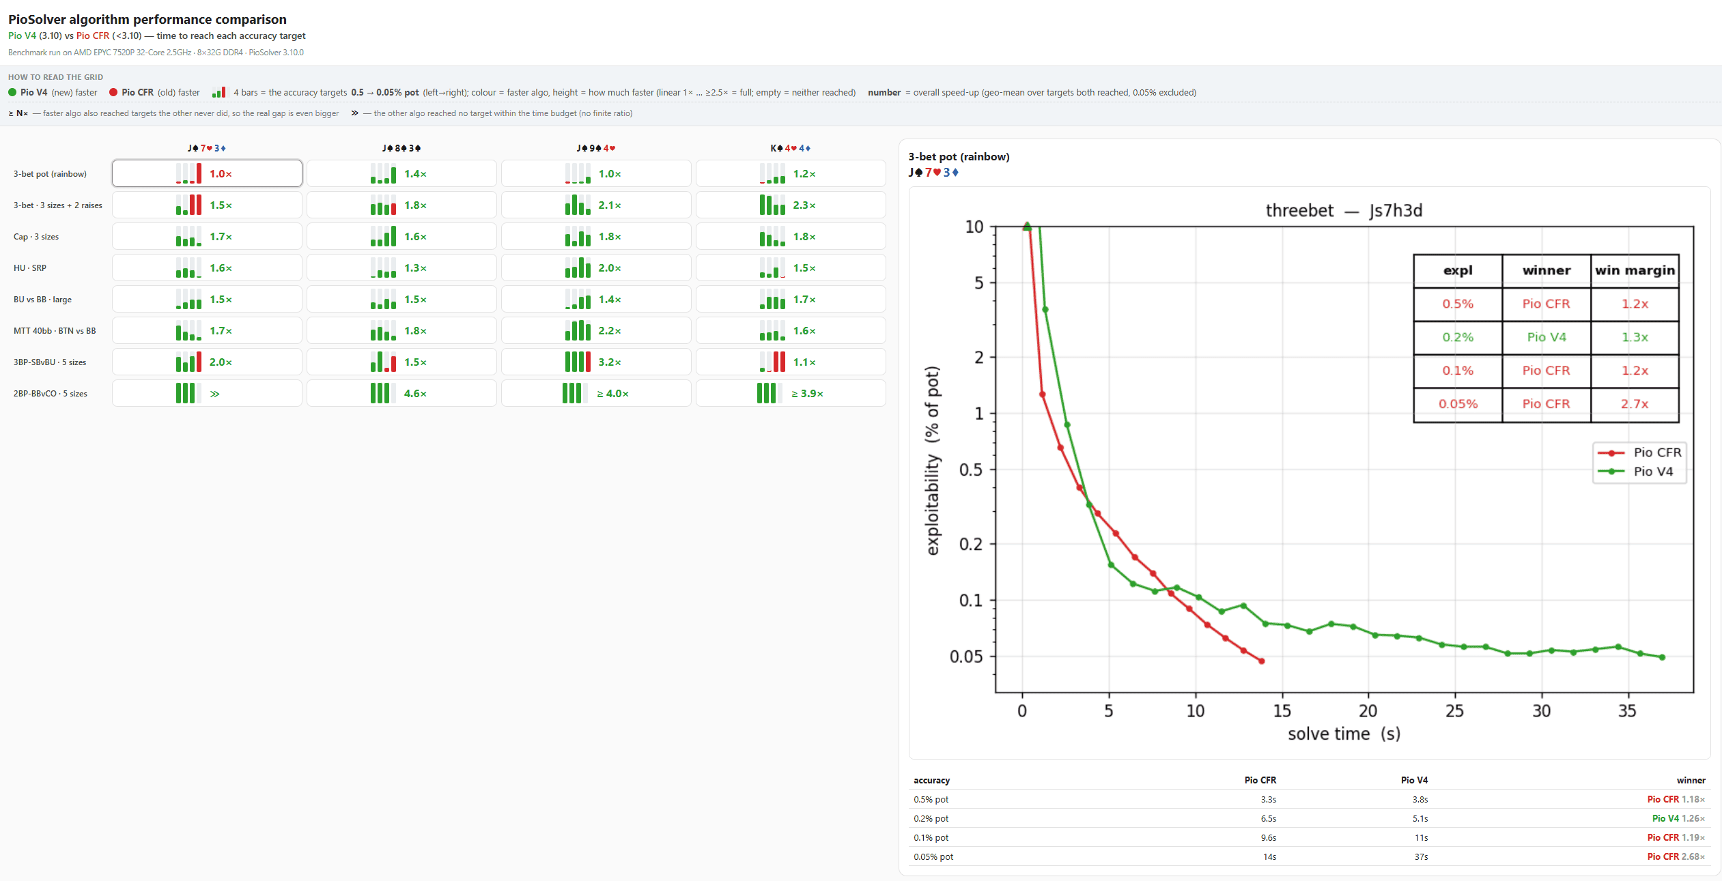Select the HU SRP 1.6× cell
The height and width of the screenshot is (881, 1722).
click(207, 268)
